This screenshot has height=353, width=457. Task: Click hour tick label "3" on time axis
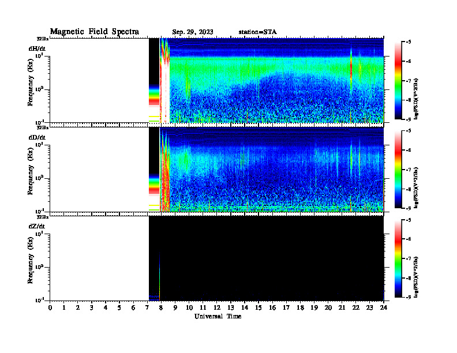coord(92,308)
